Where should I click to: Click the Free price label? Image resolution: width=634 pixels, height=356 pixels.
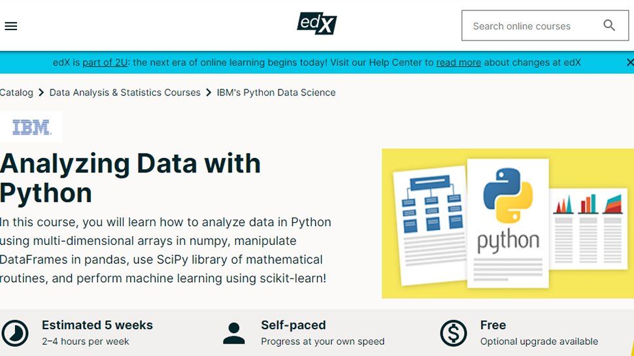point(493,325)
